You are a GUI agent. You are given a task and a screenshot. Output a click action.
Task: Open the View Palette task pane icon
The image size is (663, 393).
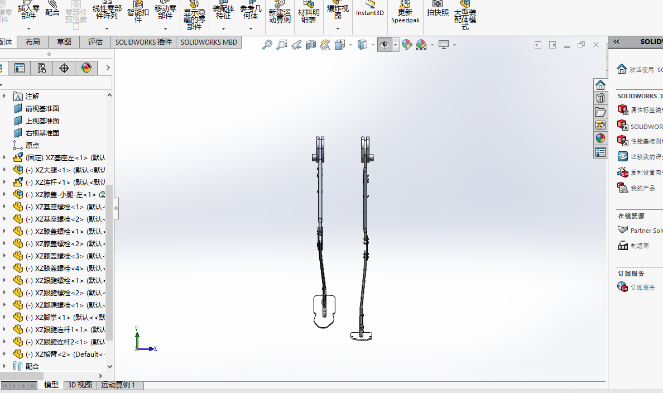(600, 125)
